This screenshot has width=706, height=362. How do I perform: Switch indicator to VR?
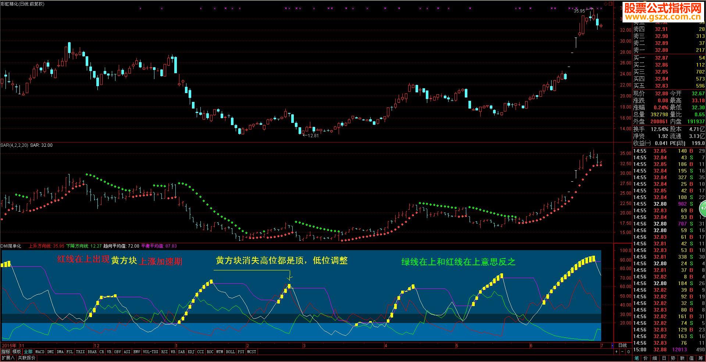109,352
